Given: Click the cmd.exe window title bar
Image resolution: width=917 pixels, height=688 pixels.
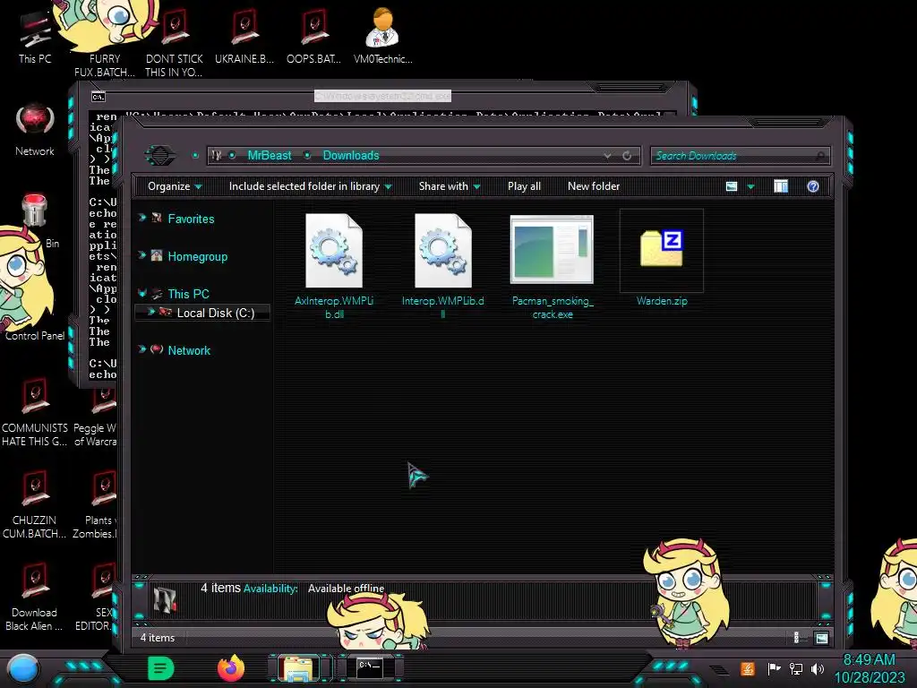Looking at the screenshot, I should [x=382, y=96].
